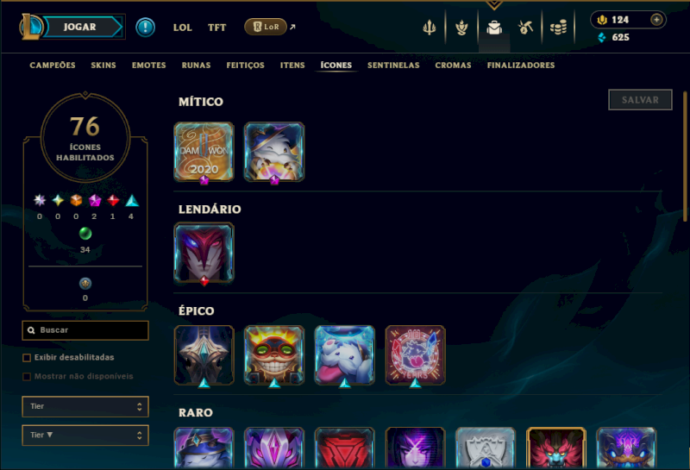
Task: Open the profile laurel icon
Action: [x=461, y=28]
